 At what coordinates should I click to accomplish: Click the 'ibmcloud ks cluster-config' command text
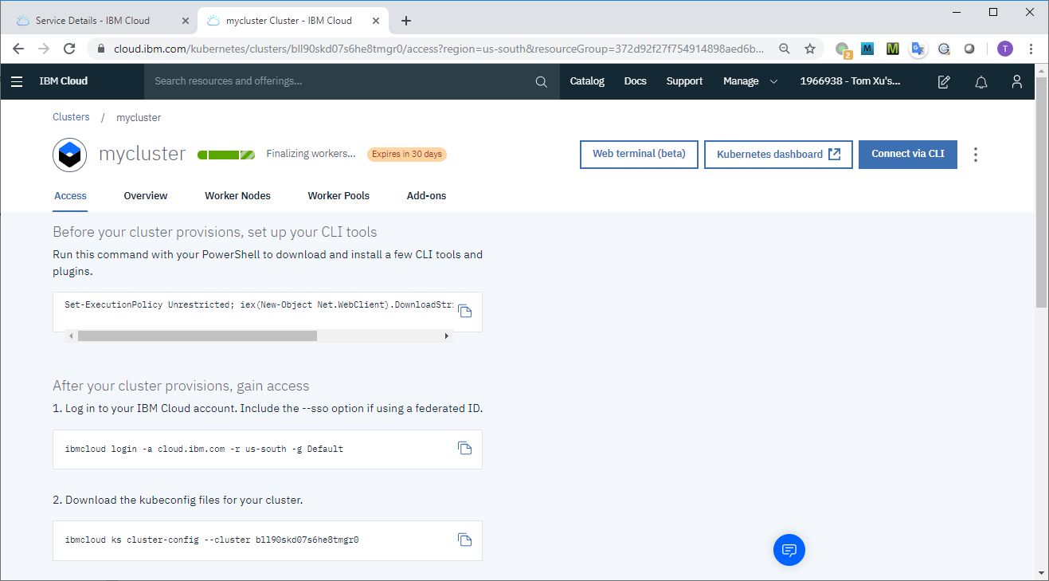click(x=212, y=540)
